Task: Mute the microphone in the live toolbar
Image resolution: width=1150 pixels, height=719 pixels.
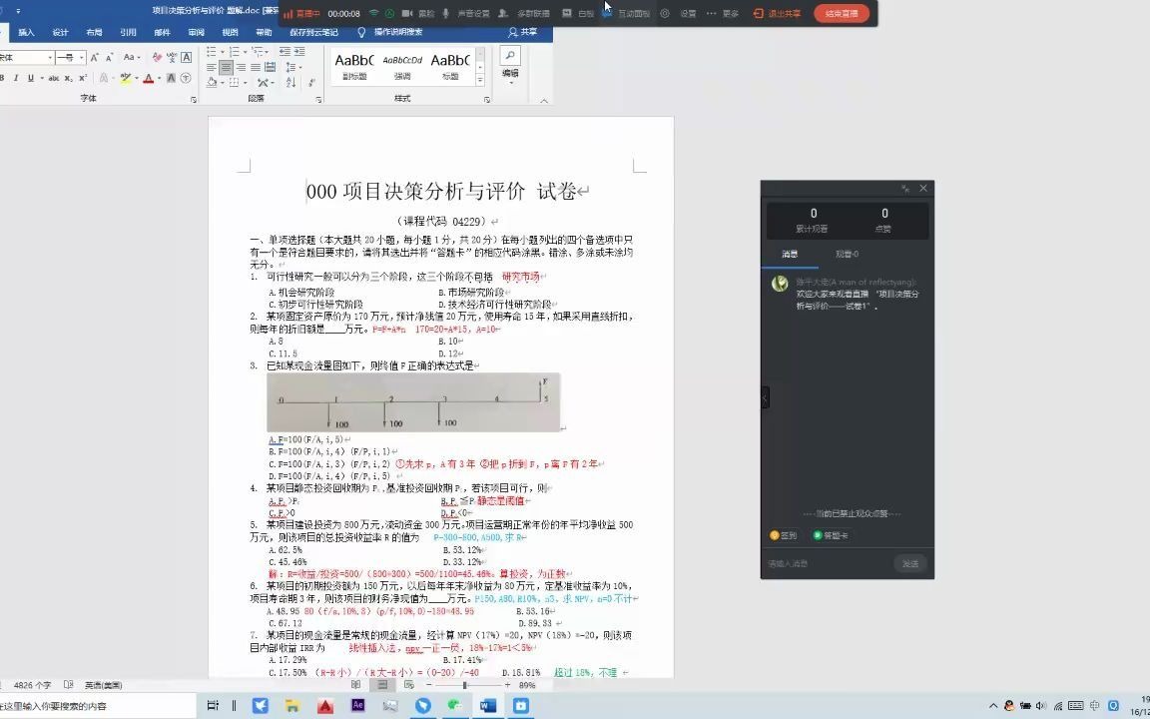Action: (445, 13)
